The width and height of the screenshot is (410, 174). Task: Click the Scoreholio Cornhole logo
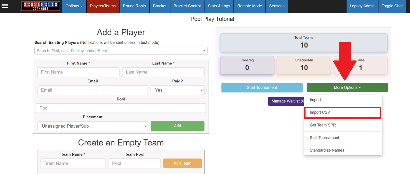[41, 6]
